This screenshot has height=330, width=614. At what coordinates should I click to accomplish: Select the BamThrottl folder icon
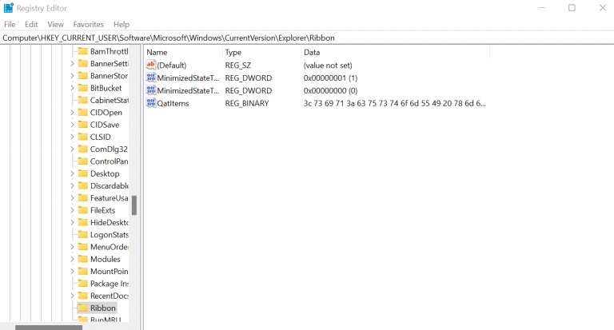[82, 51]
